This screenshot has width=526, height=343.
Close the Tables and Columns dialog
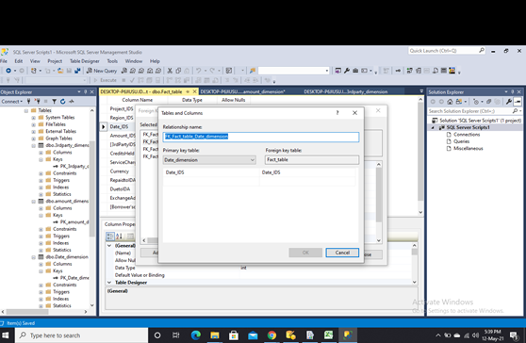[x=354, y=113]
